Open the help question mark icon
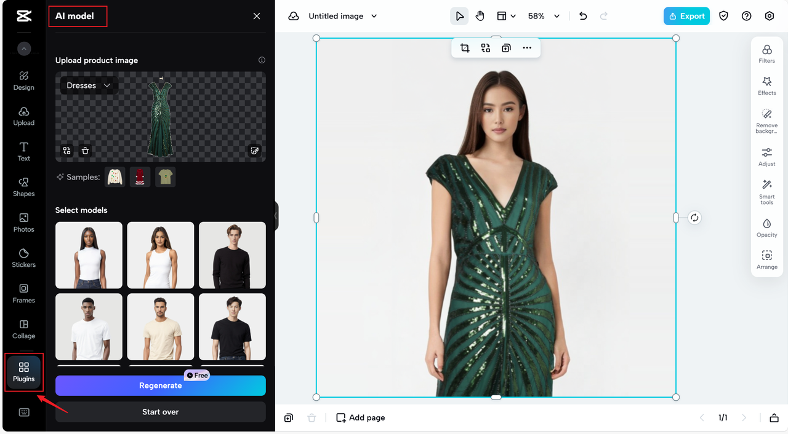Image resolution: width=788 pixels, height=434 pixels. click(x=747, y=16)
